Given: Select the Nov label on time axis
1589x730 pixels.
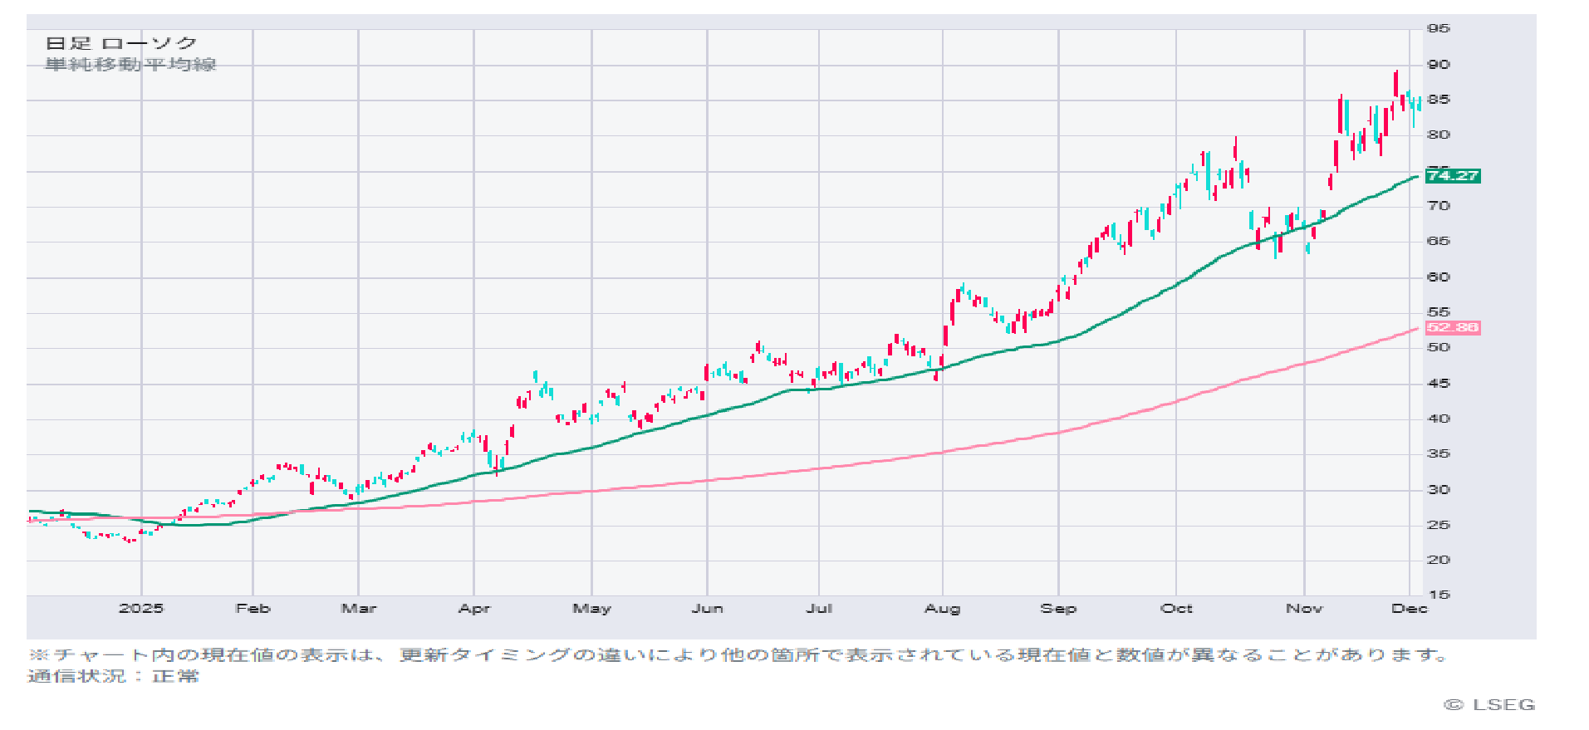Looking at the screenshot, I should coord(1304,609).
